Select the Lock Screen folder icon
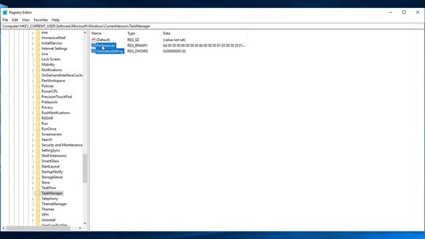This screenshot has width=425, height=239. 38,59
